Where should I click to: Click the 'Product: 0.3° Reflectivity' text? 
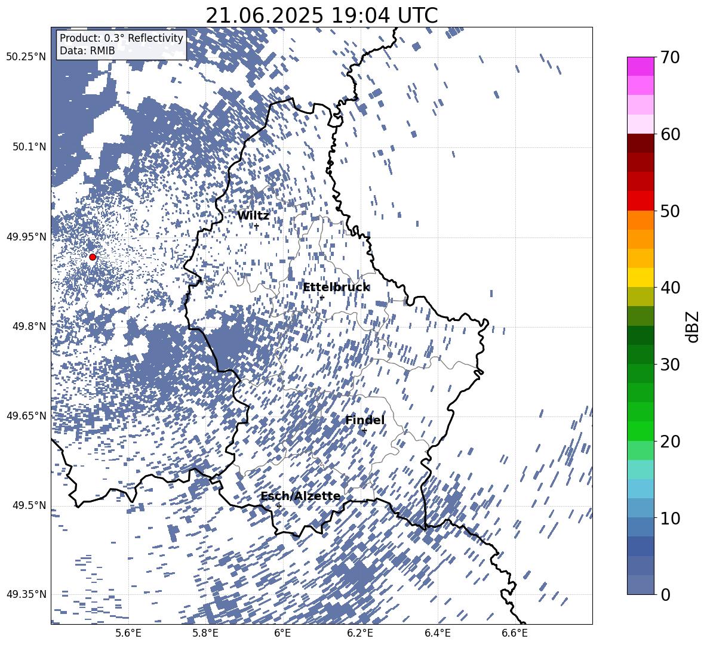(121, 38)
